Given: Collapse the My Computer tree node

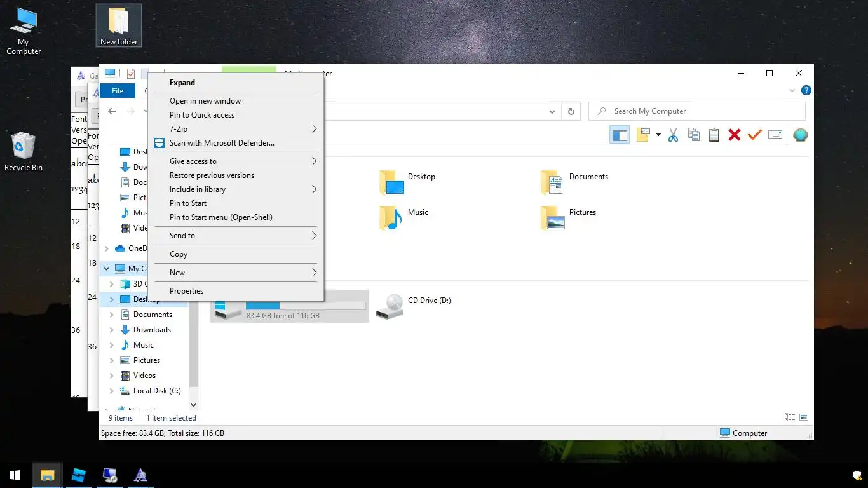Looking at the screenshot, I should coord(106,269).
